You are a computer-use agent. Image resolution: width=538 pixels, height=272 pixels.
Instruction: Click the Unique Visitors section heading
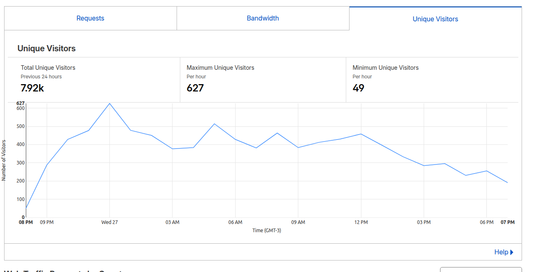(x=46, y=48)
